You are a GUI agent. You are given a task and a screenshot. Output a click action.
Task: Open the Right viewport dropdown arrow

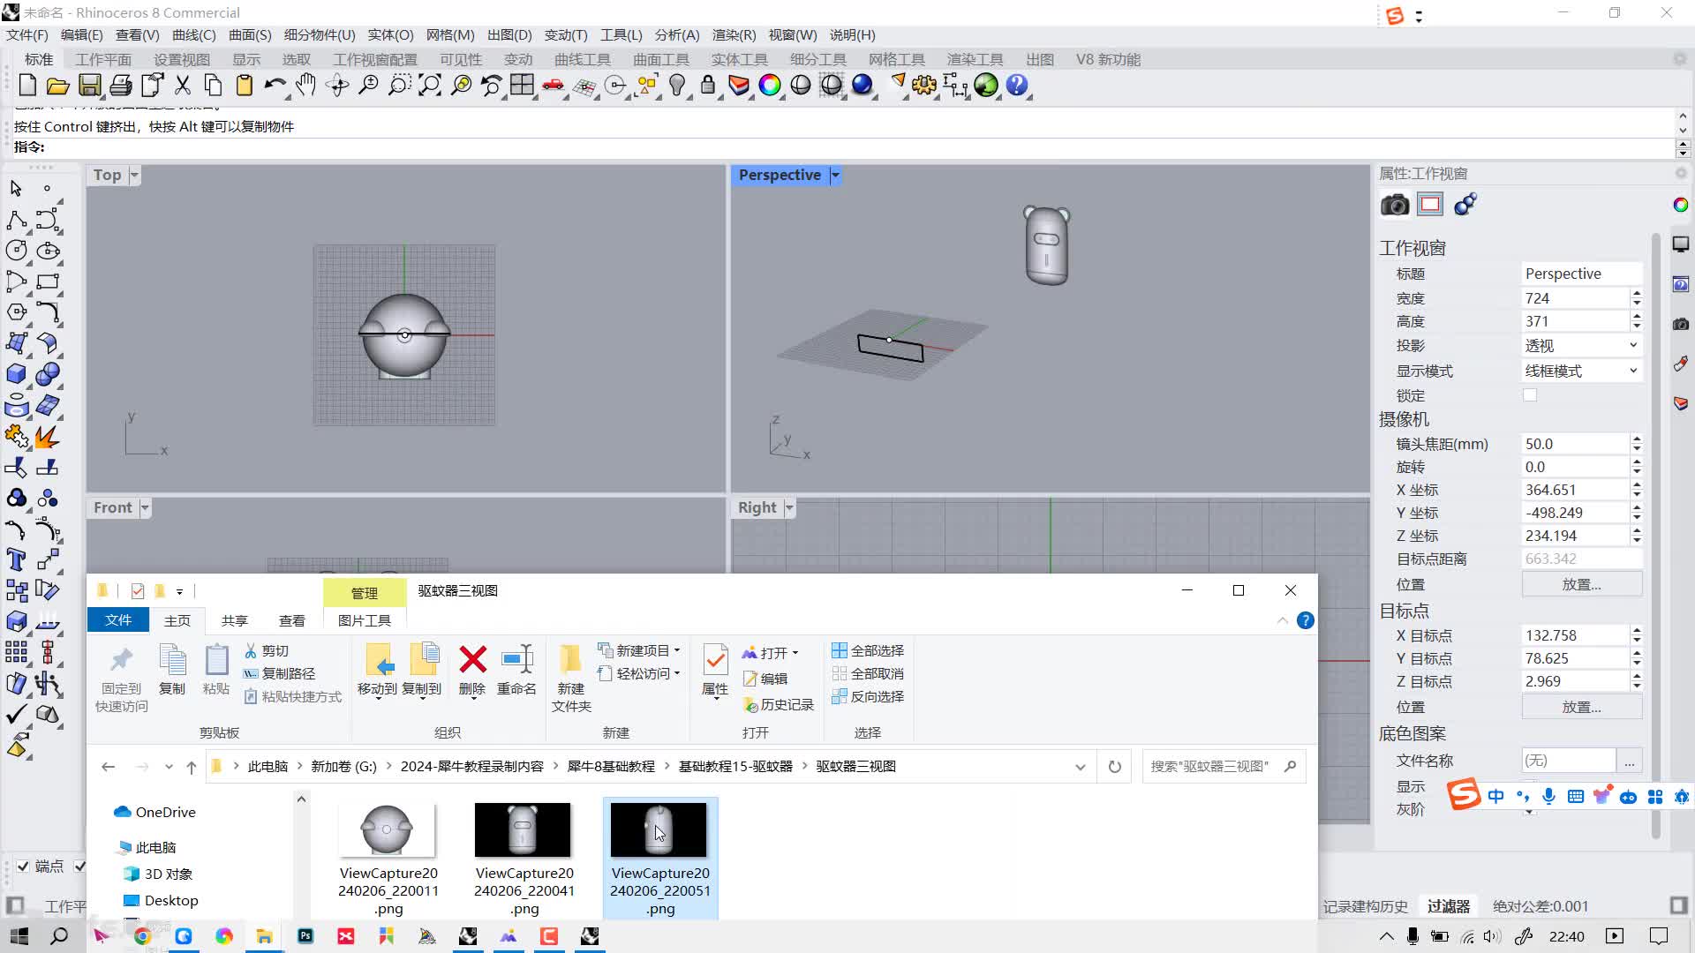pos(789,507)
